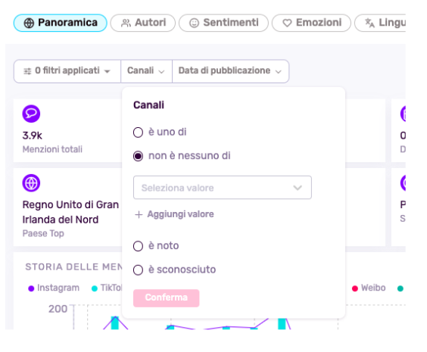Expand the 'Data di pubblicazione' dropdown
Image resolution: width=427 pixels, height=352 pixels.
tap(230, 71)
